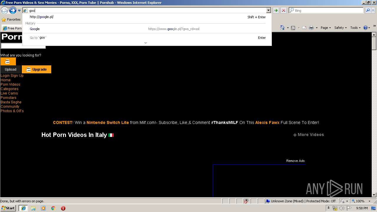The height and width of the screenshot is (212, 377).
Task: Click the Nintendo Switch Lite contest link
Action: tap(108, 122)
